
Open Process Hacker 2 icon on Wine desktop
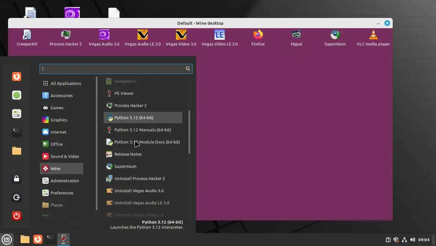pos(65,38)
